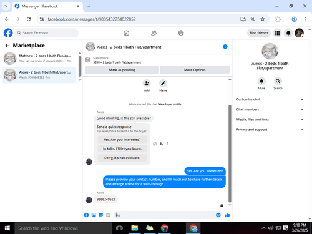Click the 'Good morning, is this still available?' message
The height and width of the screenshot is (234, 312).
pyautogui.click(x=124, y=118)
